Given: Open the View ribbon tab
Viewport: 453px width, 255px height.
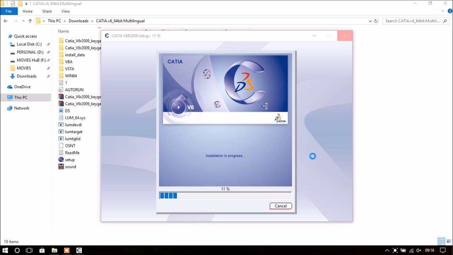Looking at the screenshot, I should (65, 11).
